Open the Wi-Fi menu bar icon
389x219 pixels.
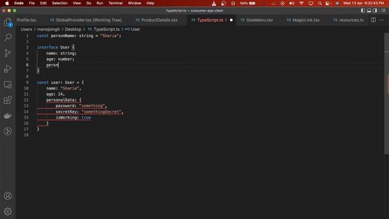pyautogui.click(x=301, y=3)
